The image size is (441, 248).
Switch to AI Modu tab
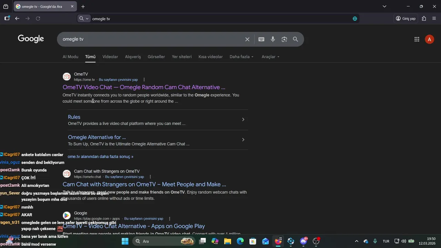70,57
